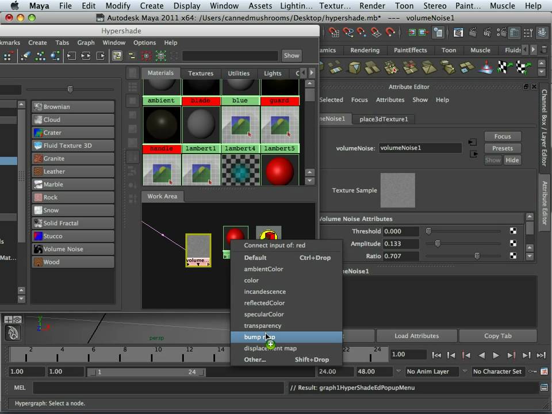Choose Other... connection option

tap(286, 359)
